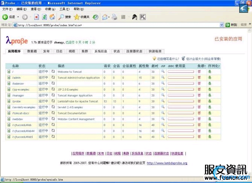Switch to the 线程 tab

[x=72, y=51]
